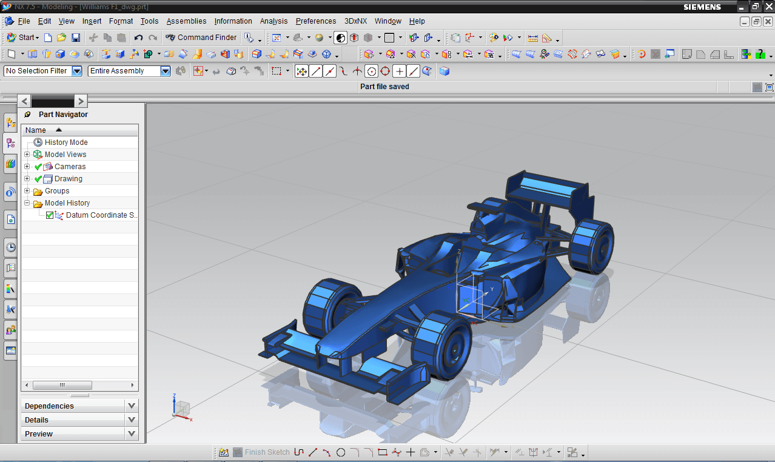Screen dimensions: 775x462
Task: Click the Undo arrow icon
Action: (x=138, y=38)
